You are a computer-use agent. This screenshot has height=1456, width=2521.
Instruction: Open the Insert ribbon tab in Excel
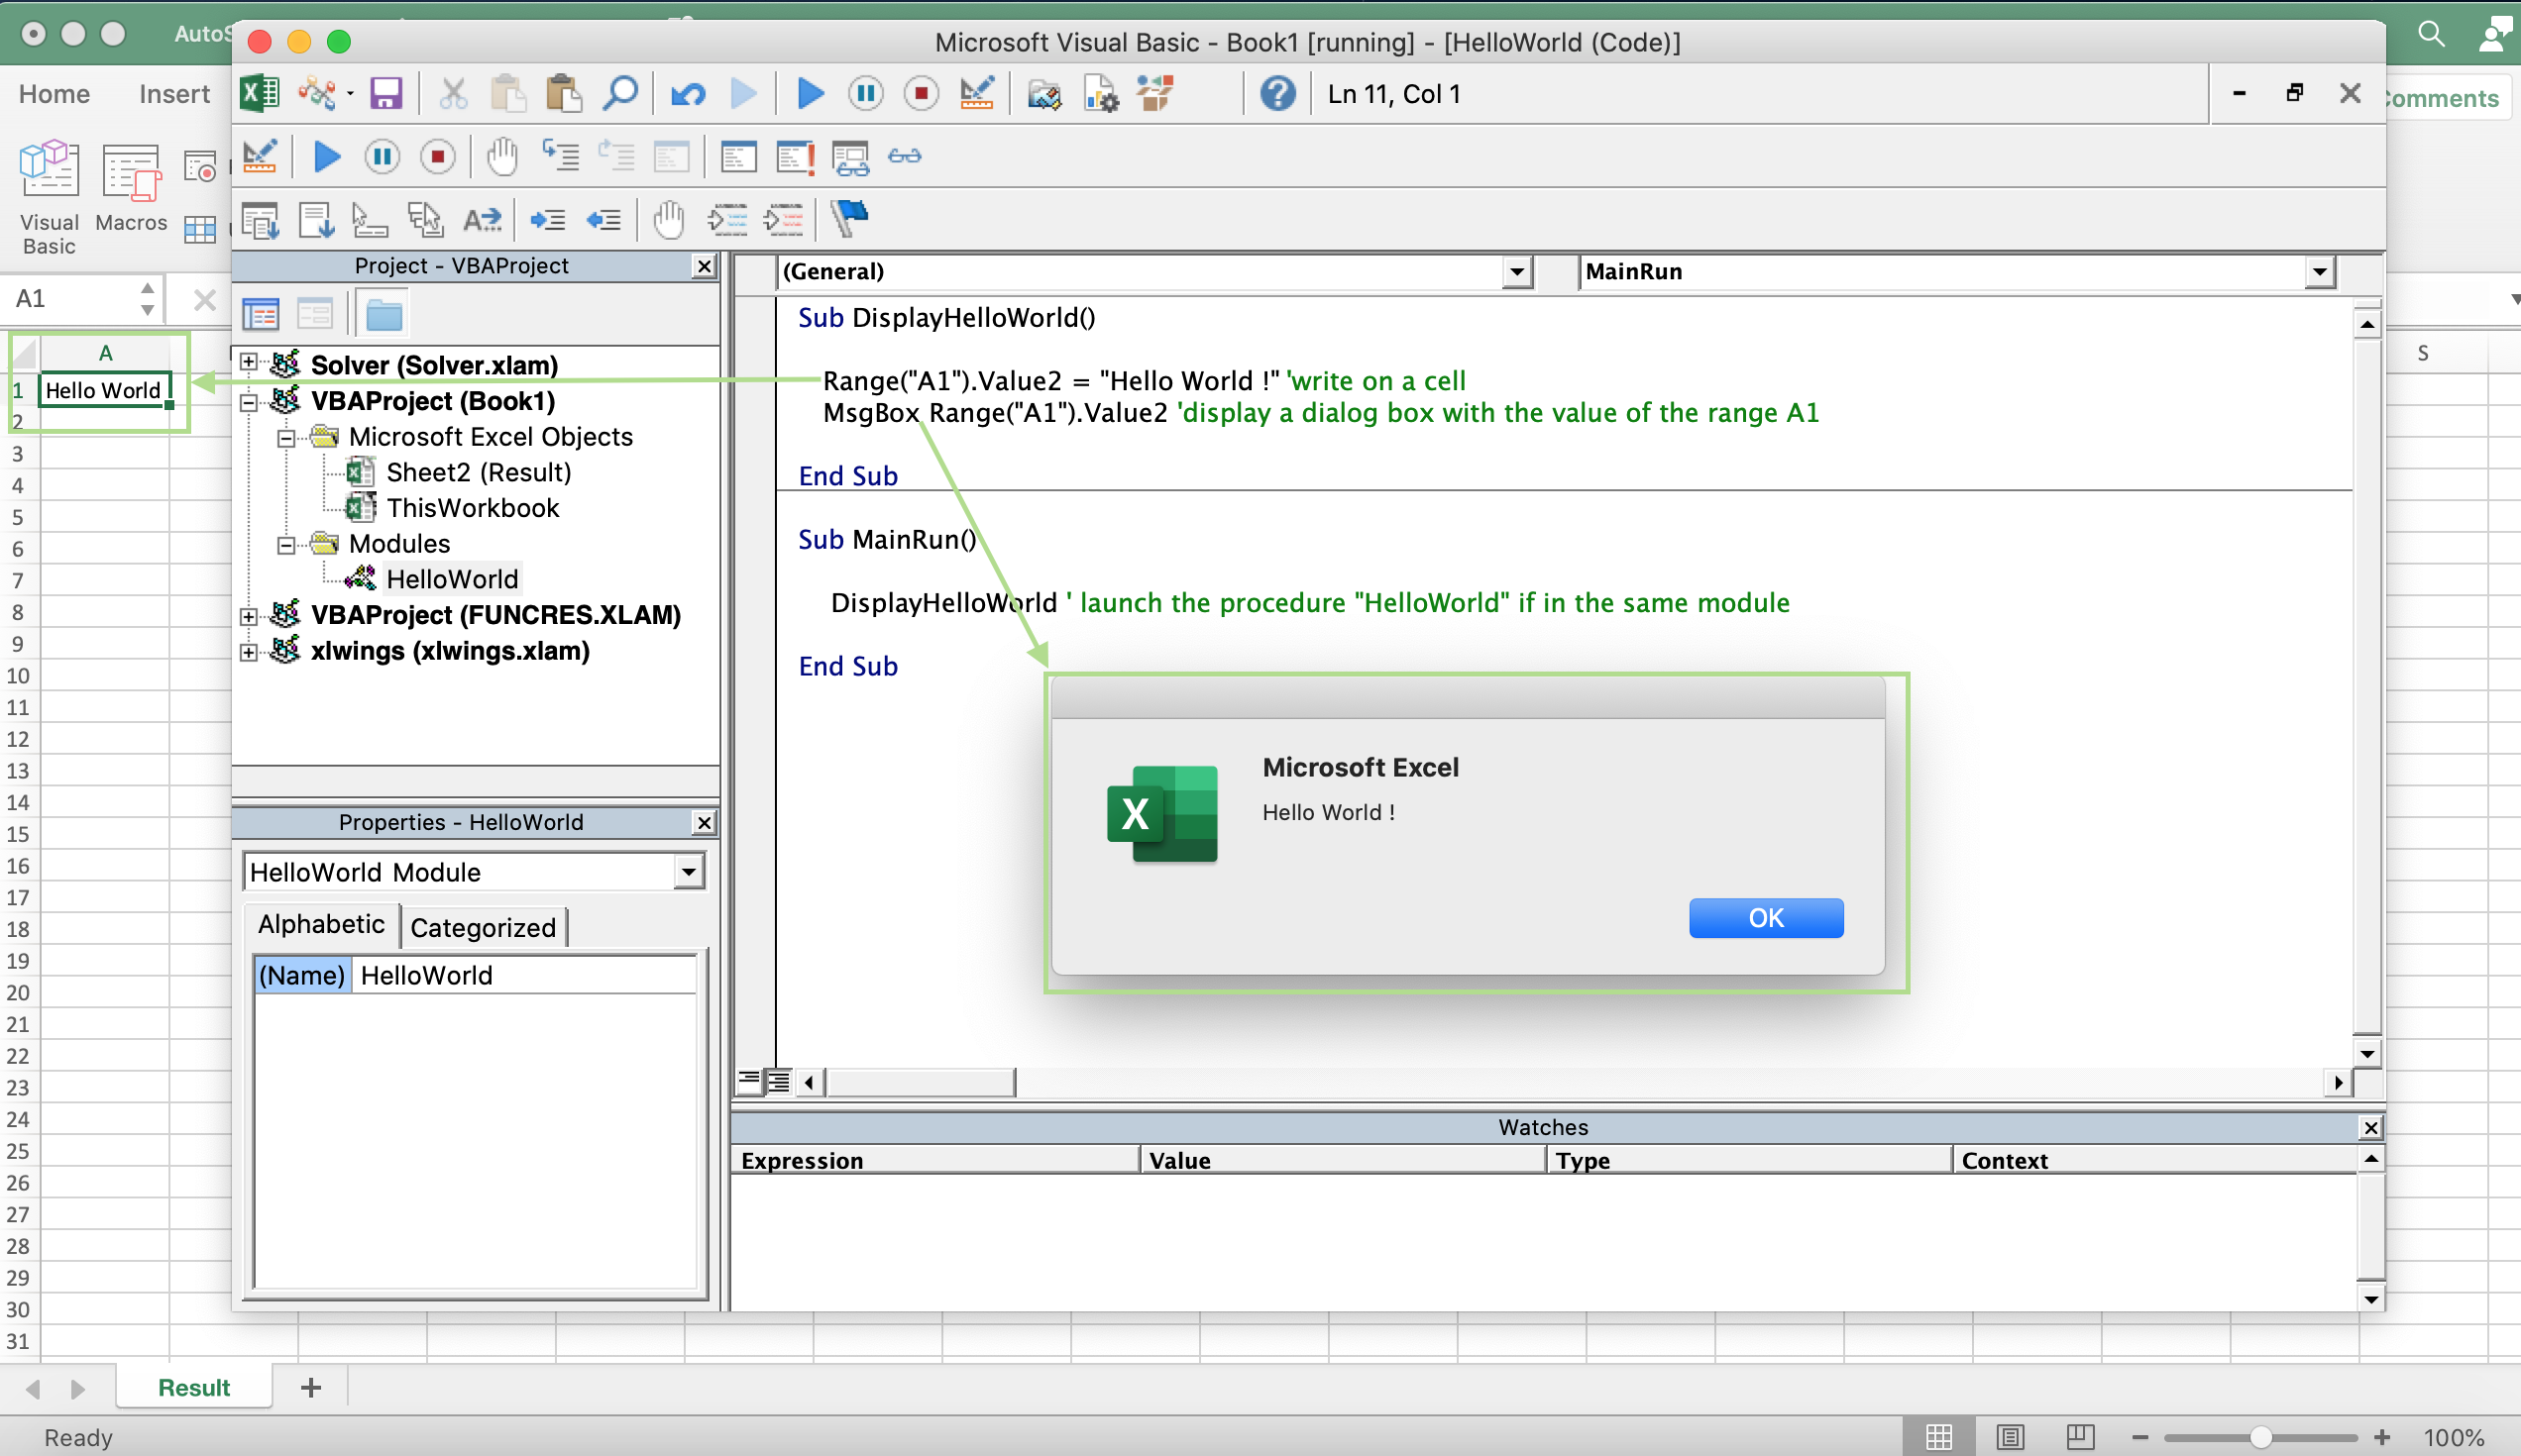(x=174, y=94)
